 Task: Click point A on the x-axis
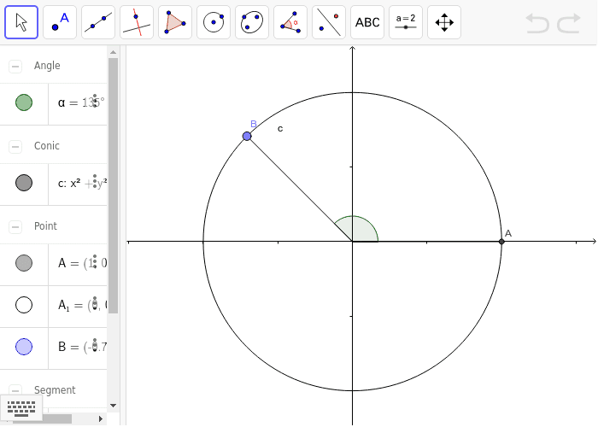501,242
